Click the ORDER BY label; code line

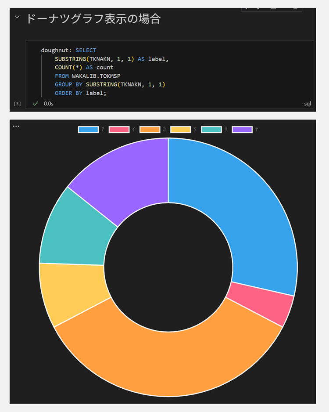coord(81,93)
